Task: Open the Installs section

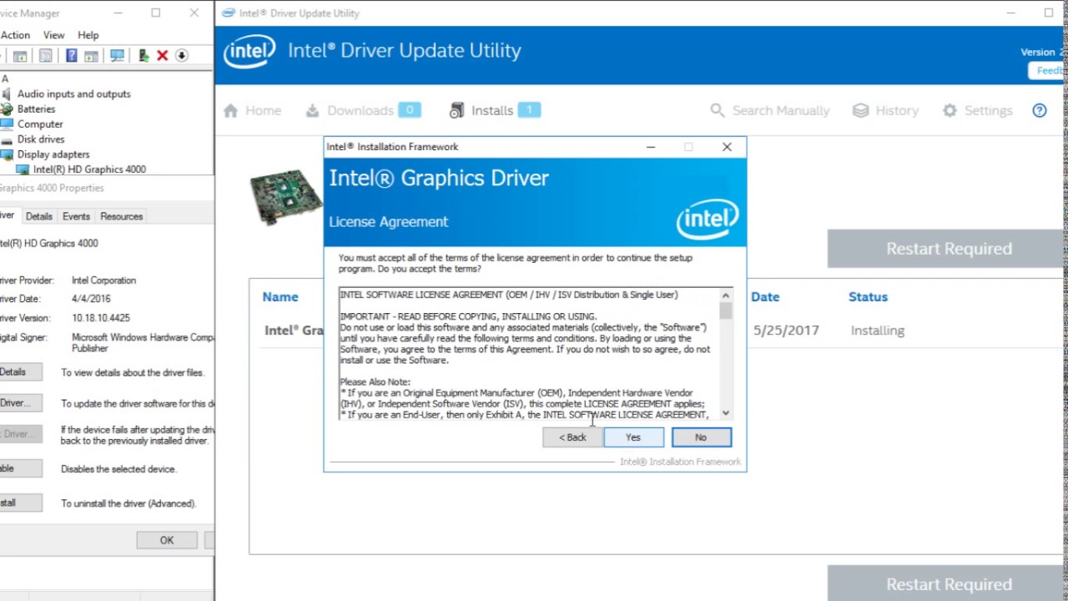Action: click(x=495, y=110)
